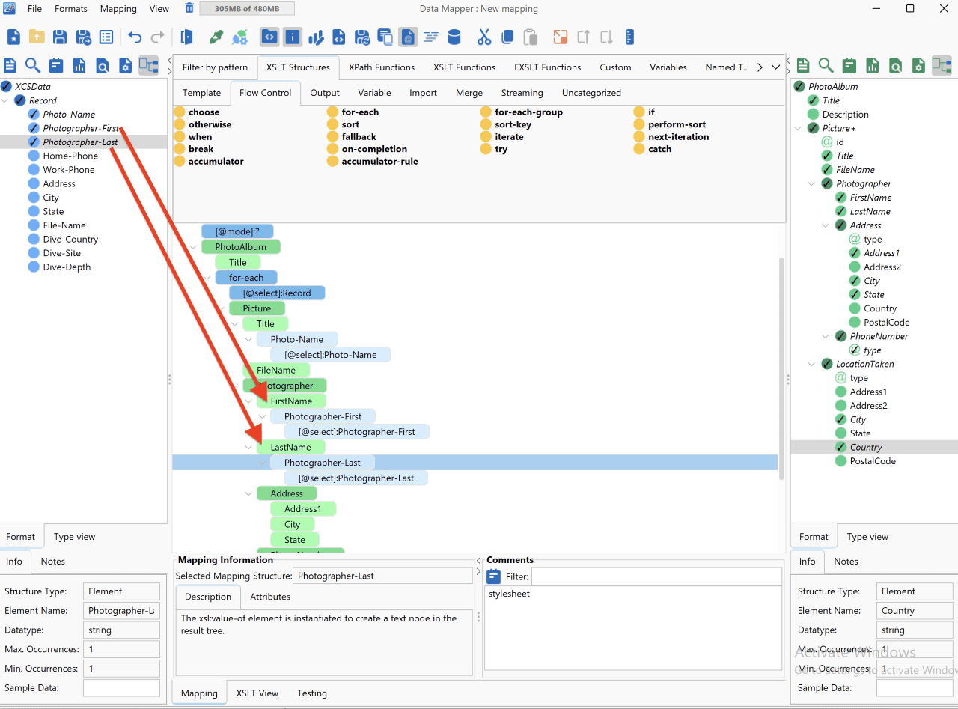Select PostalCode under LocationTaken in the target tree

(873, 461)
